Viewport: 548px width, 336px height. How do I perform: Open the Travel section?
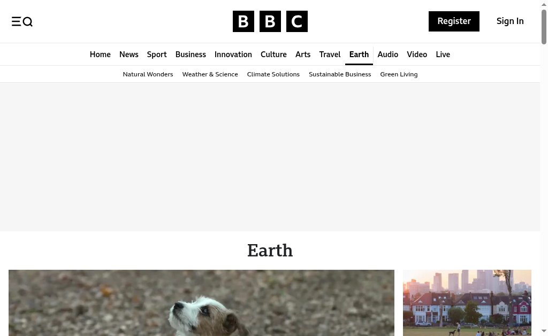330,54
